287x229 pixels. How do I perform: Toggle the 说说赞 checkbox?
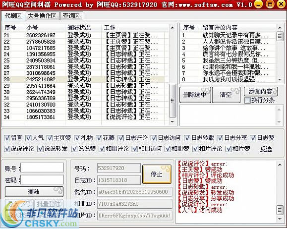click(74, 149)
